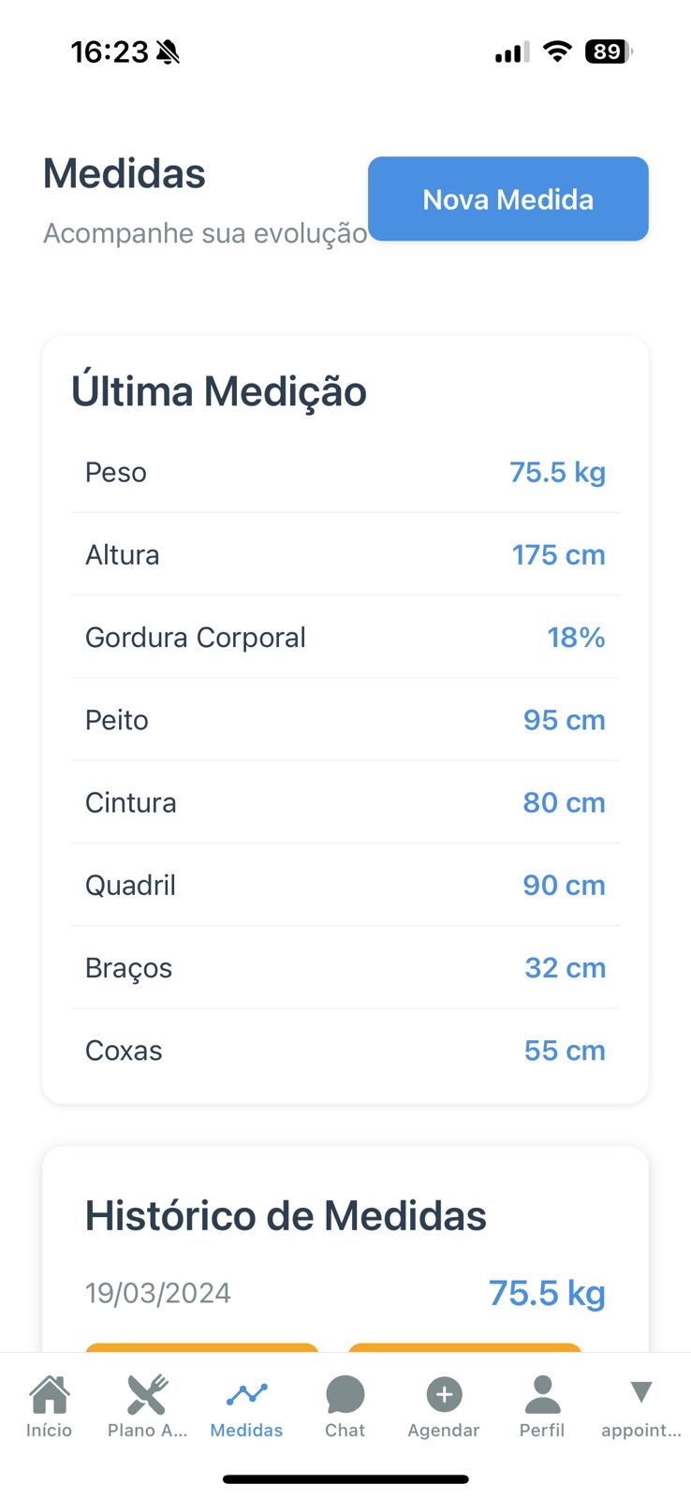Tap the Início home icon
This screenshot has width=691, height=1498.
coord(49,1395)
